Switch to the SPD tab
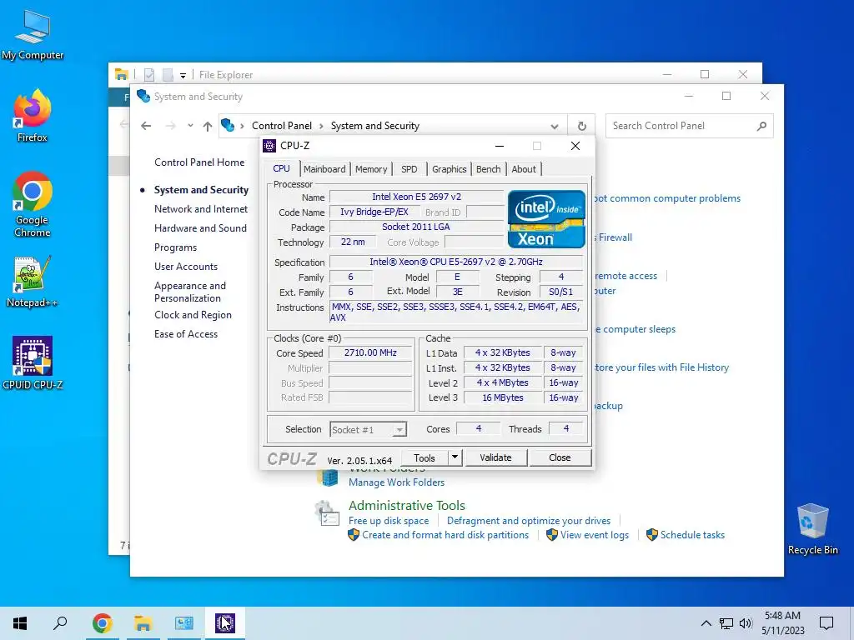The width and height of the screenshot is (854, 640). coord(409,169)
